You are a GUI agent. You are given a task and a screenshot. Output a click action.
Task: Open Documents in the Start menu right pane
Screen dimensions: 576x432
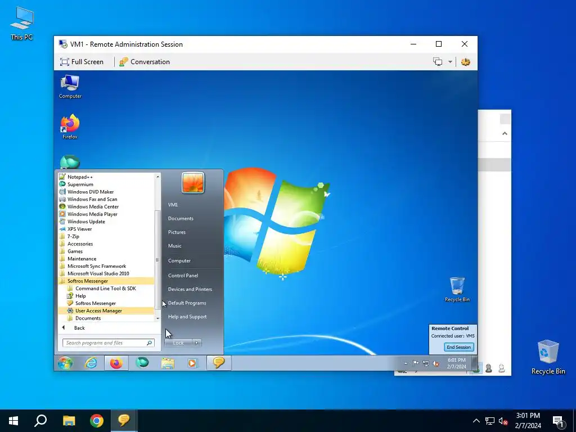coord(181,218)
